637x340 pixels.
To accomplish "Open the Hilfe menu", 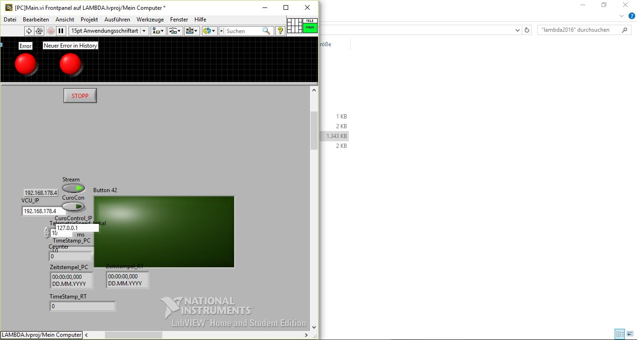I will pyautogui.click(x=201, y=20).
